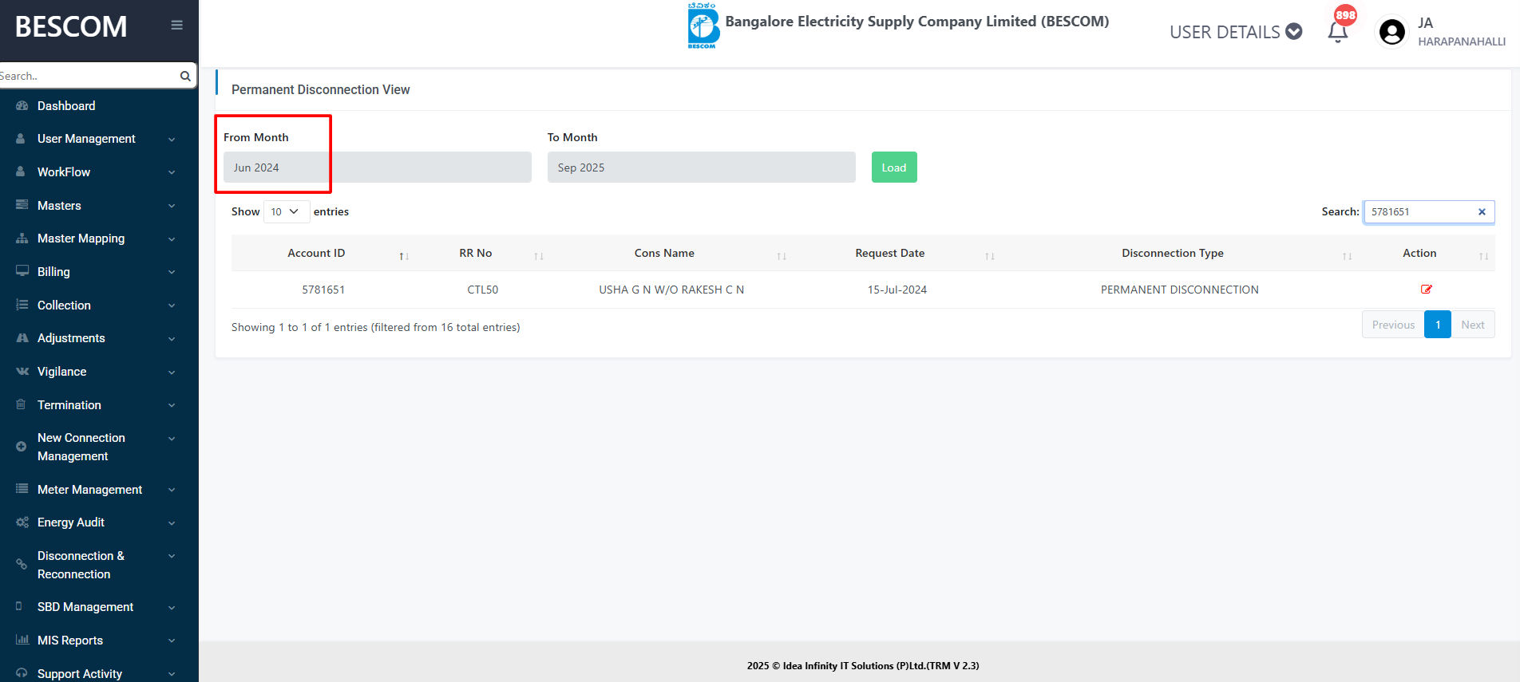This screenshot has width=1520, height=682.
Task: Click the From Month date field
Action: pyautogui.click(x=378, y=168)
